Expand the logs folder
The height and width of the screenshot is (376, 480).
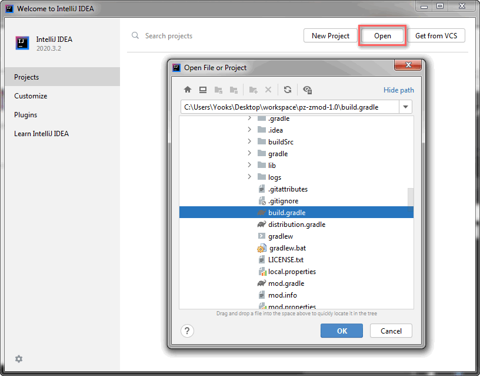pos(249,177)
